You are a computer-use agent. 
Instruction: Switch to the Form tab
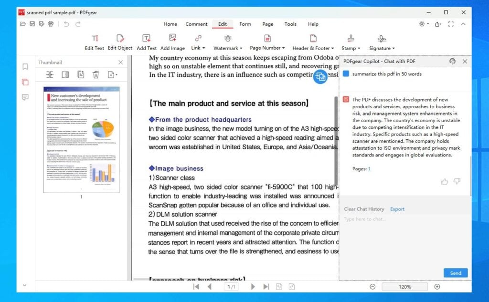pyautogui.click(x=245, y=24)
